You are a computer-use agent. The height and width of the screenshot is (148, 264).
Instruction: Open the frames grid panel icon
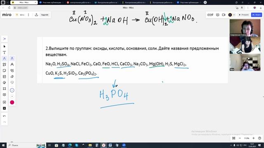point(234,138)
